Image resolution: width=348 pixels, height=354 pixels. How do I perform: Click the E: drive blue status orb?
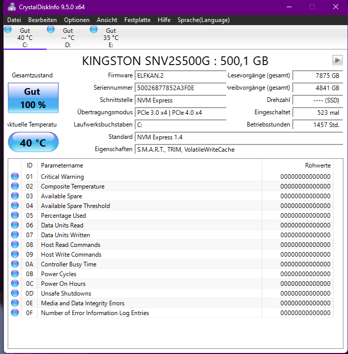[x=94, y=30]
